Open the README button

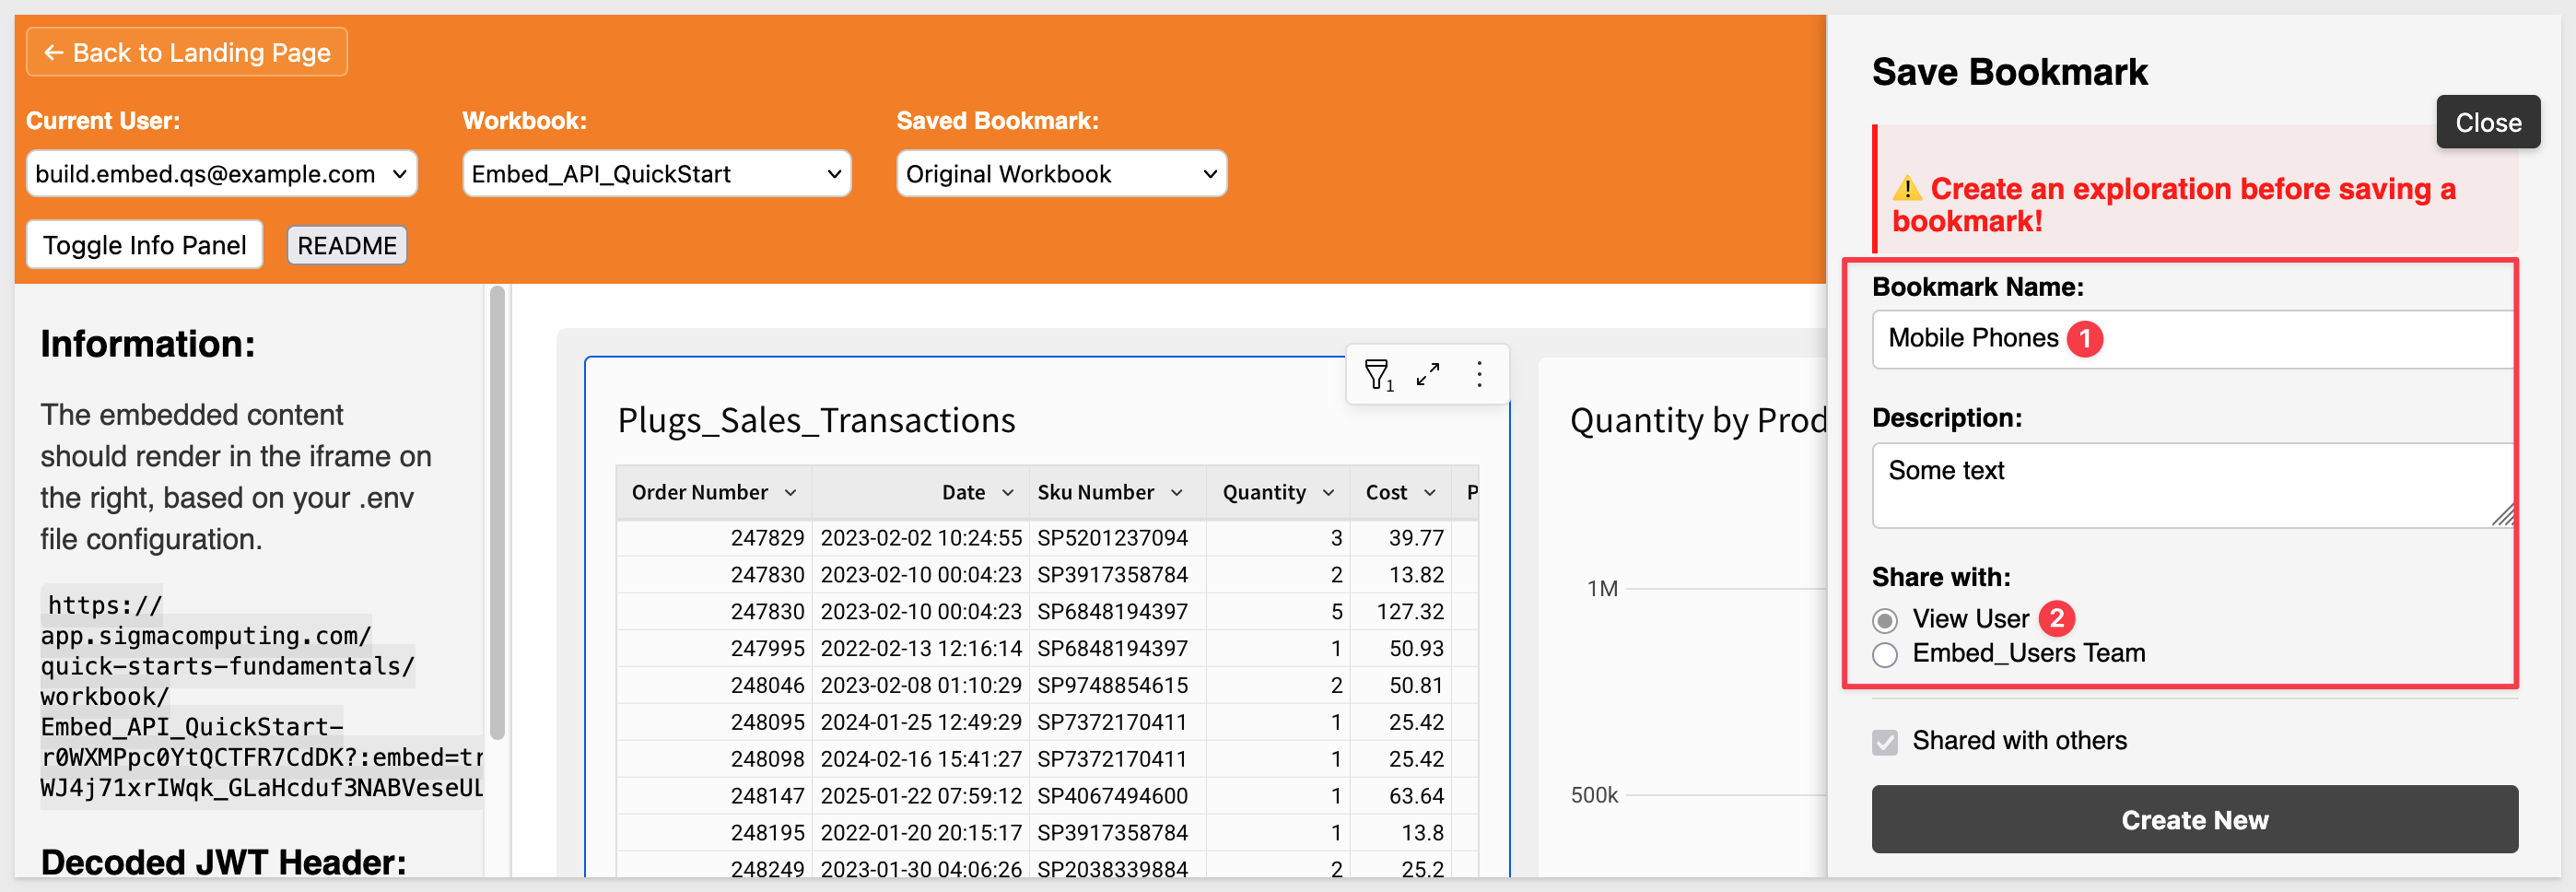click(347, 245)
